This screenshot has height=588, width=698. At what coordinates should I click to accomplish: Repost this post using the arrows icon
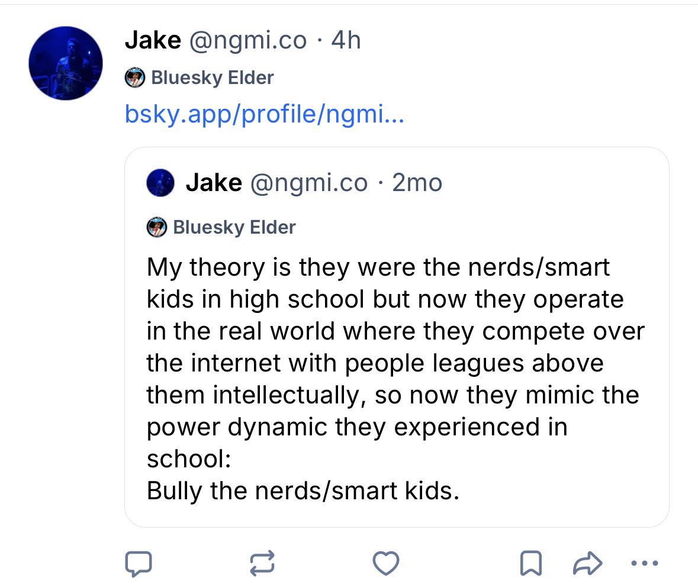coord(263,563)
